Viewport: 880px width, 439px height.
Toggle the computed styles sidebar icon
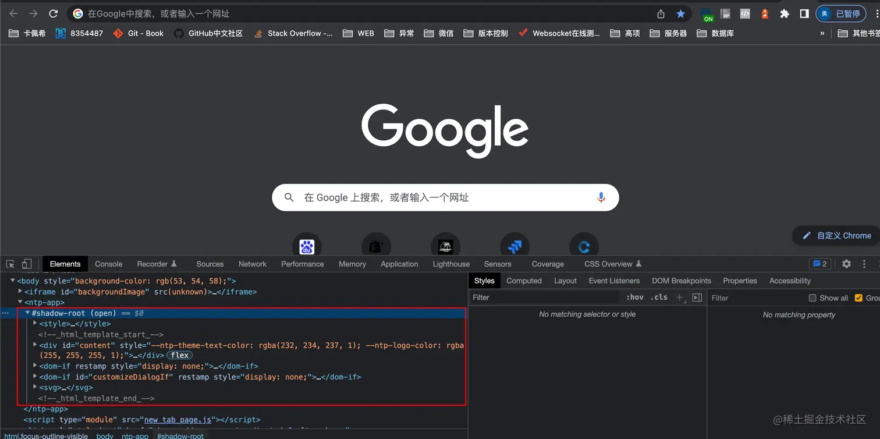697,298
